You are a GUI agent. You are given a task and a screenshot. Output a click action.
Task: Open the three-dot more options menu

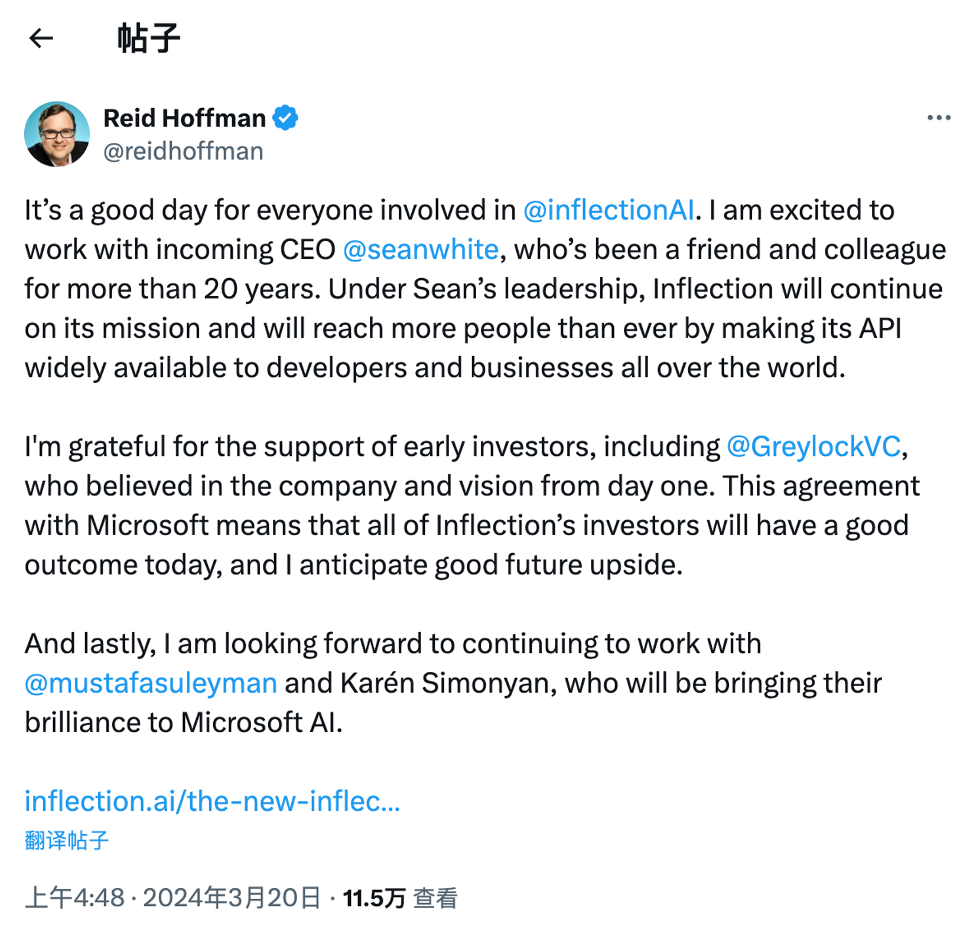pyautogui.click(x=938, y=118)
